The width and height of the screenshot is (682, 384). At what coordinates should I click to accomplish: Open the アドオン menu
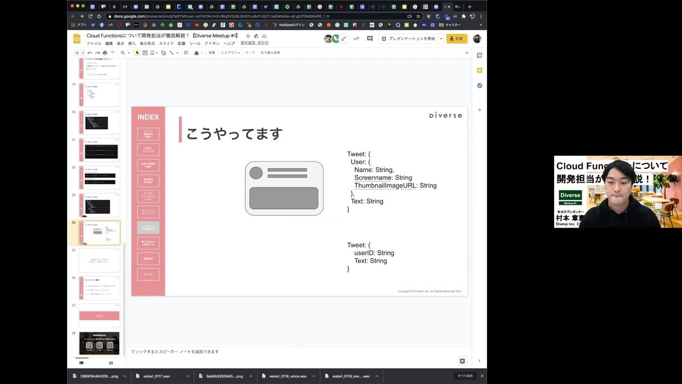pyautogui.click(x=212, y=43)
